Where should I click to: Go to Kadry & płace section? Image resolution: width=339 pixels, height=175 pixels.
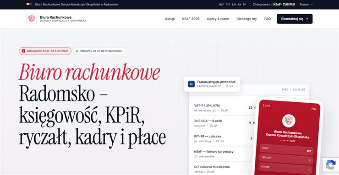(x=218, y=19)
